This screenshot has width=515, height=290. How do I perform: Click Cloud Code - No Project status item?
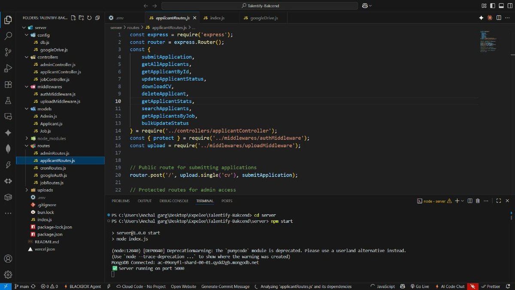pos(140,286)
